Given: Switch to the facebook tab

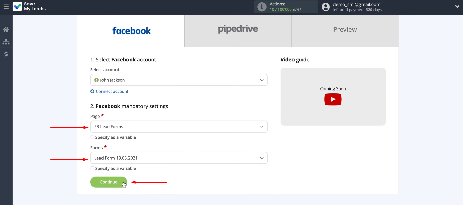Looking at the screenshot, I should pyautogui.click(x=131, y=31).
